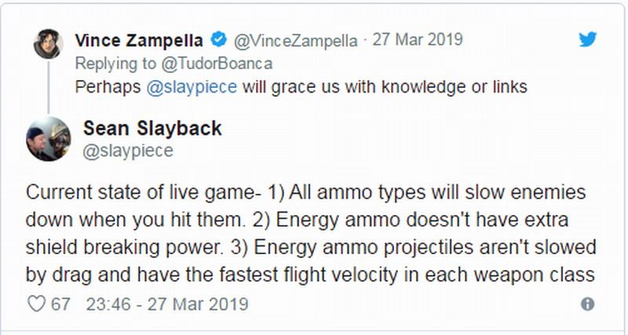Open Vince Zampella's profile avatar
The height and width of the screenshot is (335, 628).
tap(49, 45)
